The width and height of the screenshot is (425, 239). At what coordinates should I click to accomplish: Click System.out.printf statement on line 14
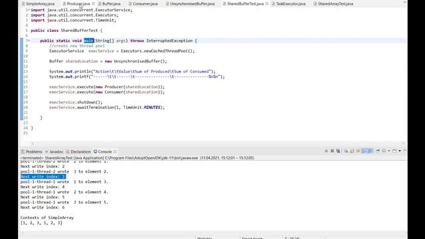pos(137,77)
